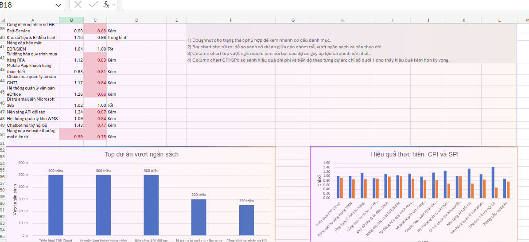Click the Select All corner triangle of the sheet
The height and width of the screenshot is (242, 529).
coord(3,20)
